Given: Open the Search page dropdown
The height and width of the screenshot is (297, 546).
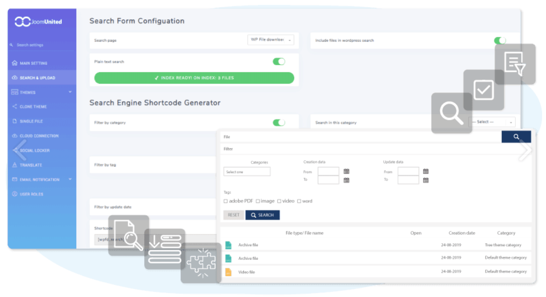Looking at the screenshot, I should (271, 40).
